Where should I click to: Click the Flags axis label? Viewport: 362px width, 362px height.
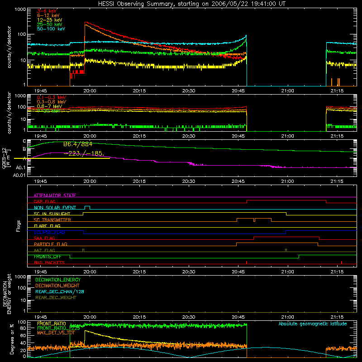pyautogui.click(x=19, y=226)
